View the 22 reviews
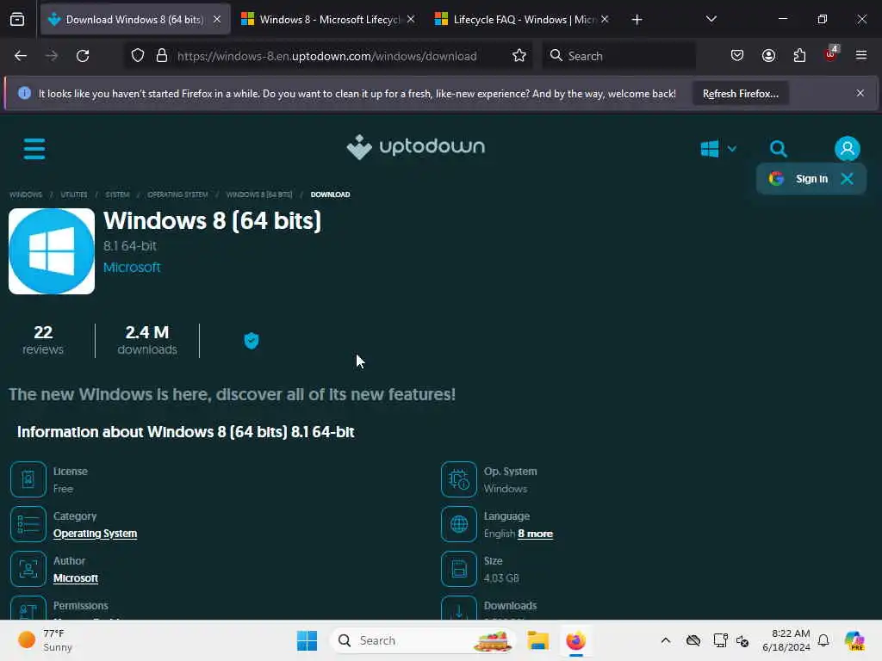This screenshot has width=882, height=661. [x=43, y=340]
